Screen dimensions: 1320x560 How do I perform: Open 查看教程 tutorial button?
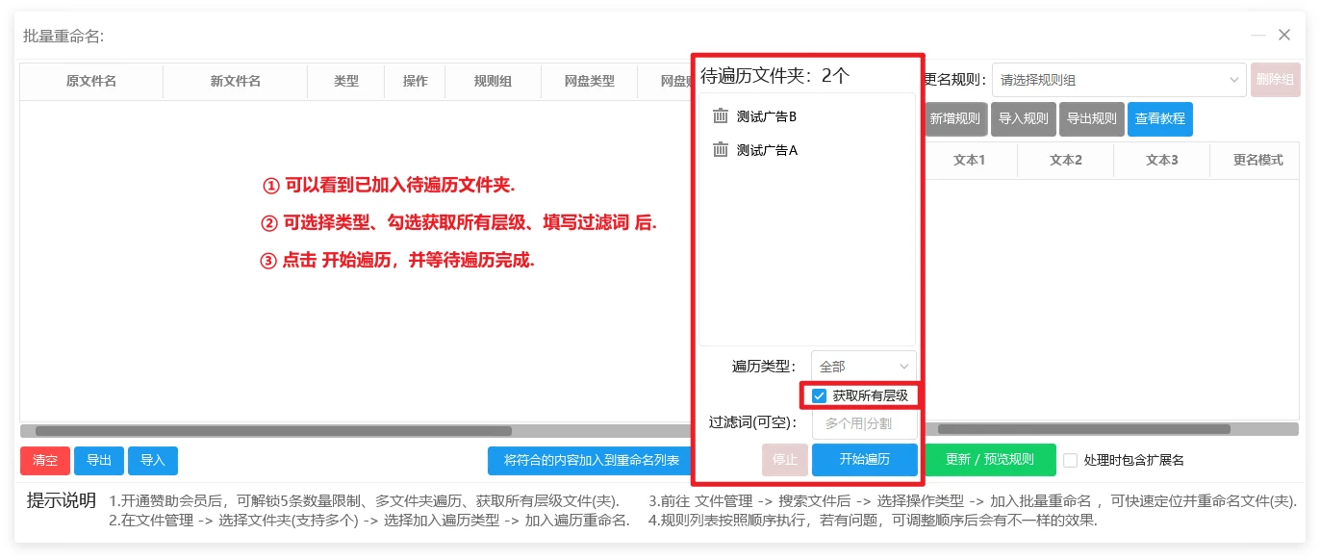pyautogui.click(x=1159, y=119)
